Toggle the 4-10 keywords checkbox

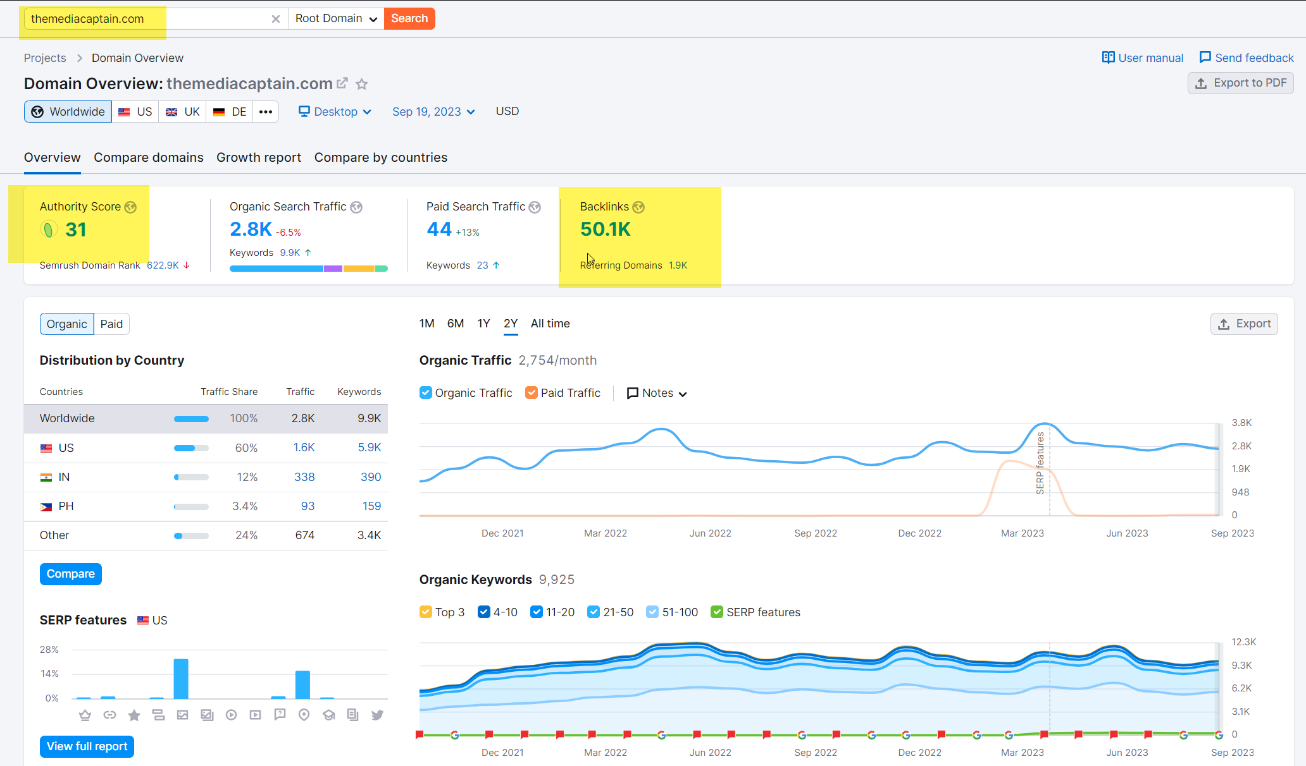pos(484,612)
